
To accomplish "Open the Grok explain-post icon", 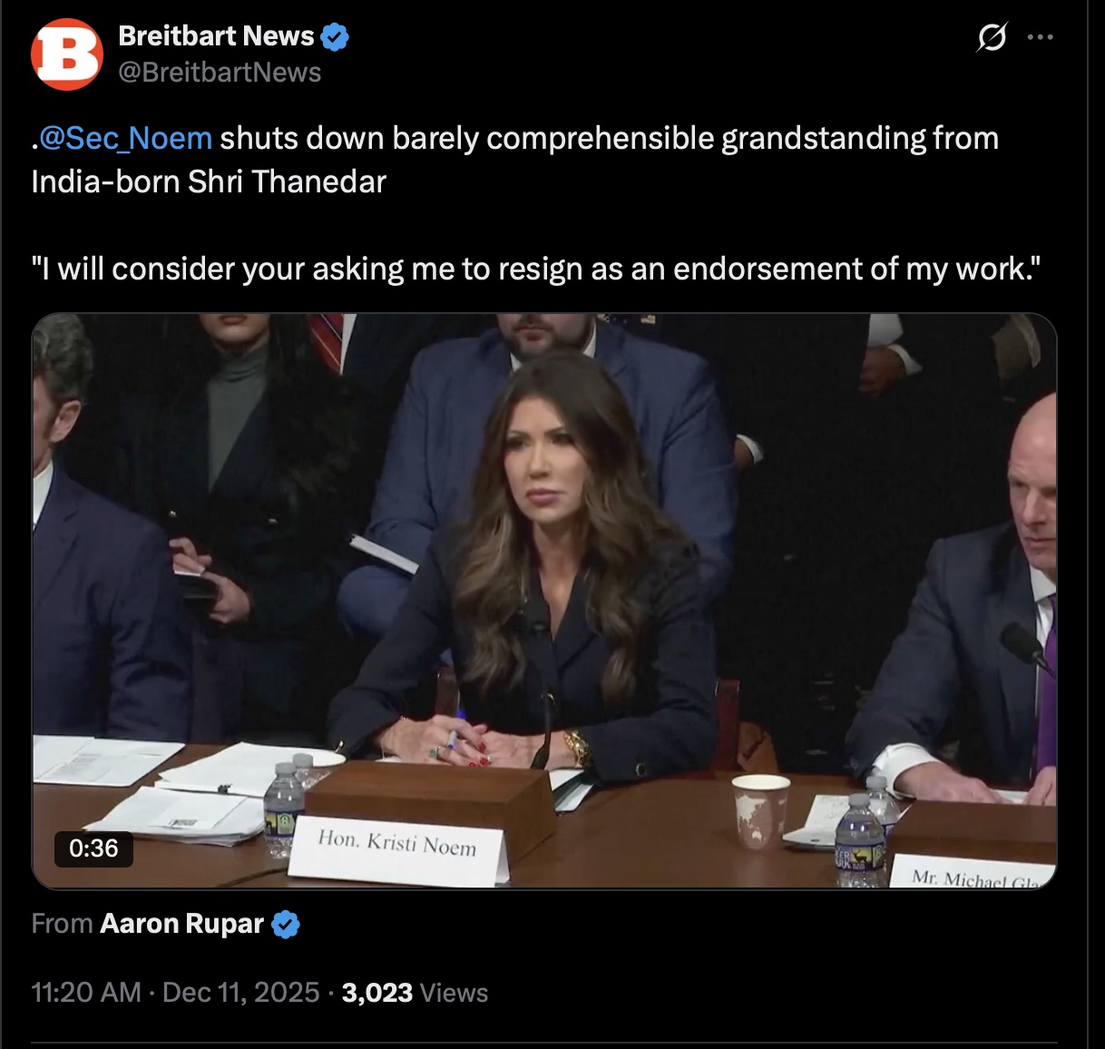I will tap(992, 37).
